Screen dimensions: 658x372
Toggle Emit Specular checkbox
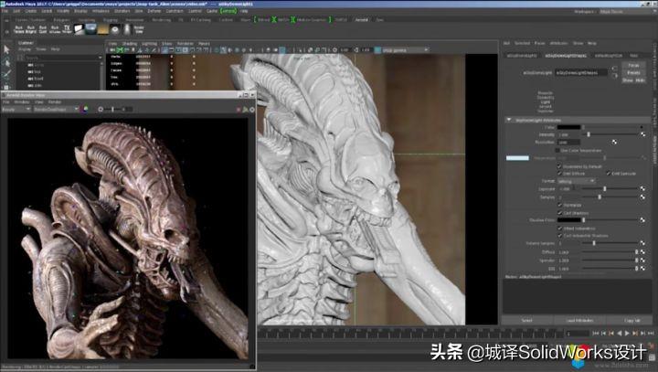[x=609, y=173]
